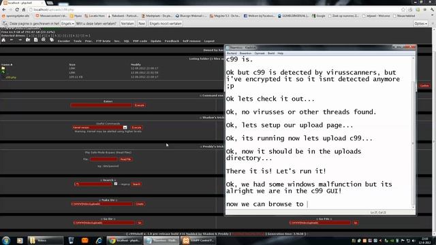Open the Facebook bookmark

coord(259,16)
